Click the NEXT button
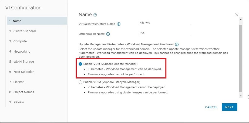This screenshot has height=123, width=249. (x=230, y=107)
